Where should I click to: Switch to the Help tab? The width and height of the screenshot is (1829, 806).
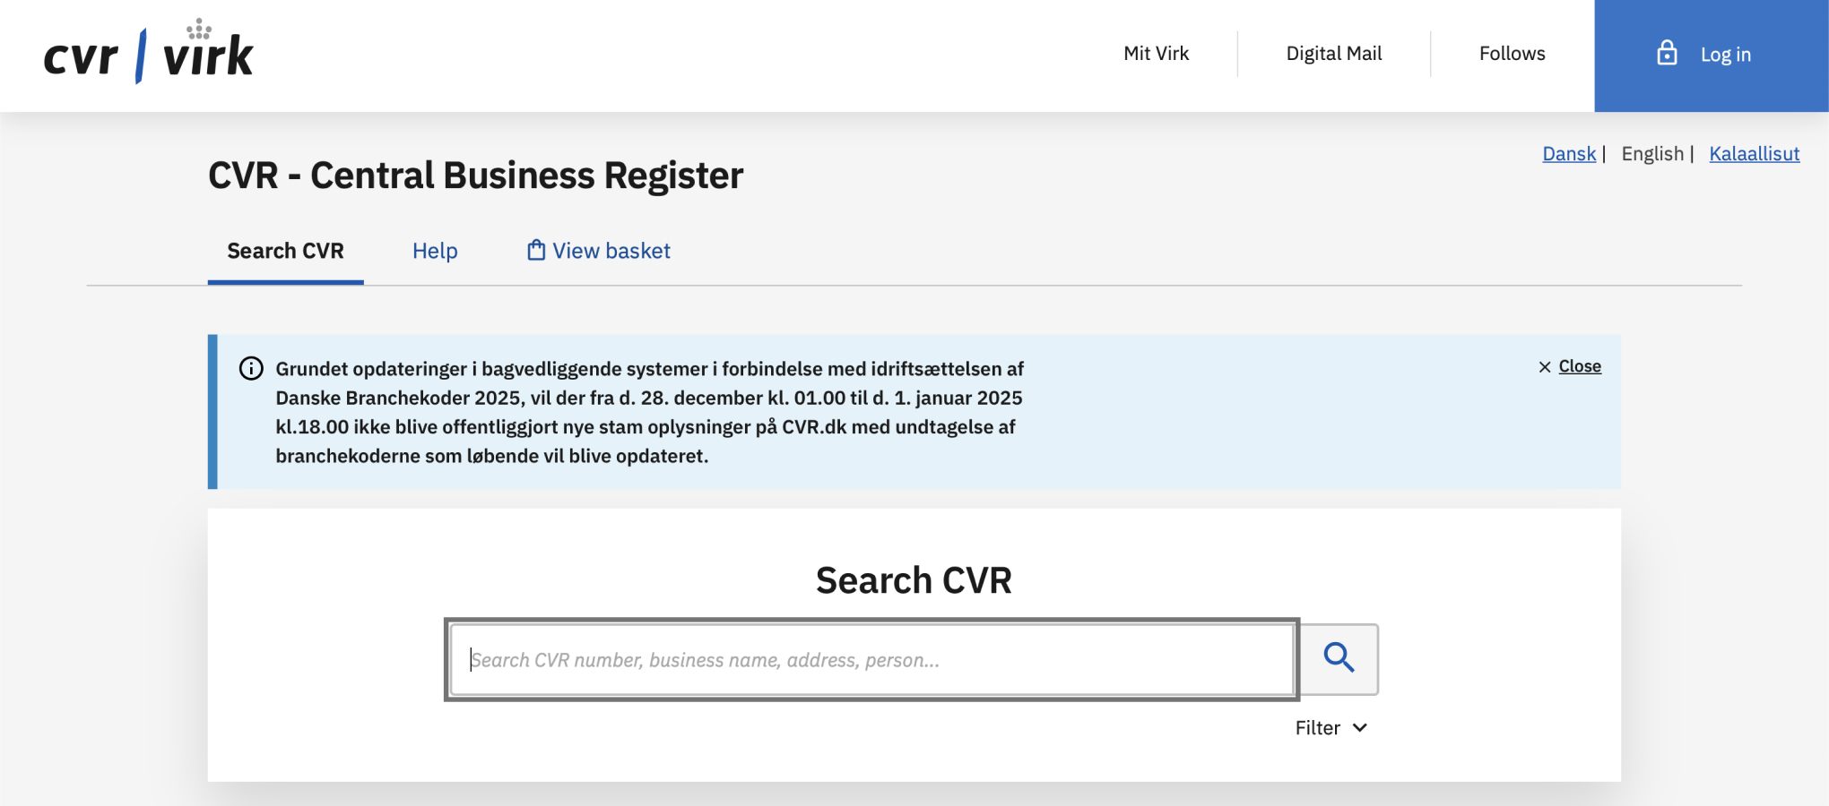[x=435, y=252]
